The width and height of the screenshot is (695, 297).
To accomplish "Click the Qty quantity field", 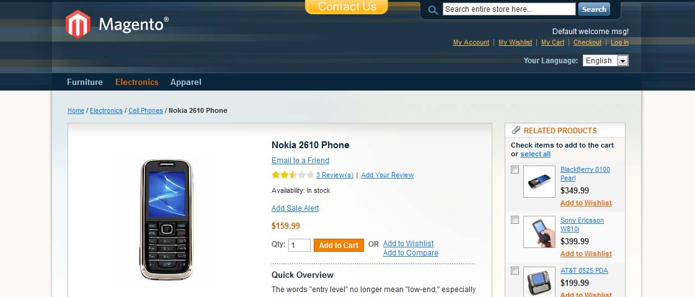I will coord(299,245).
